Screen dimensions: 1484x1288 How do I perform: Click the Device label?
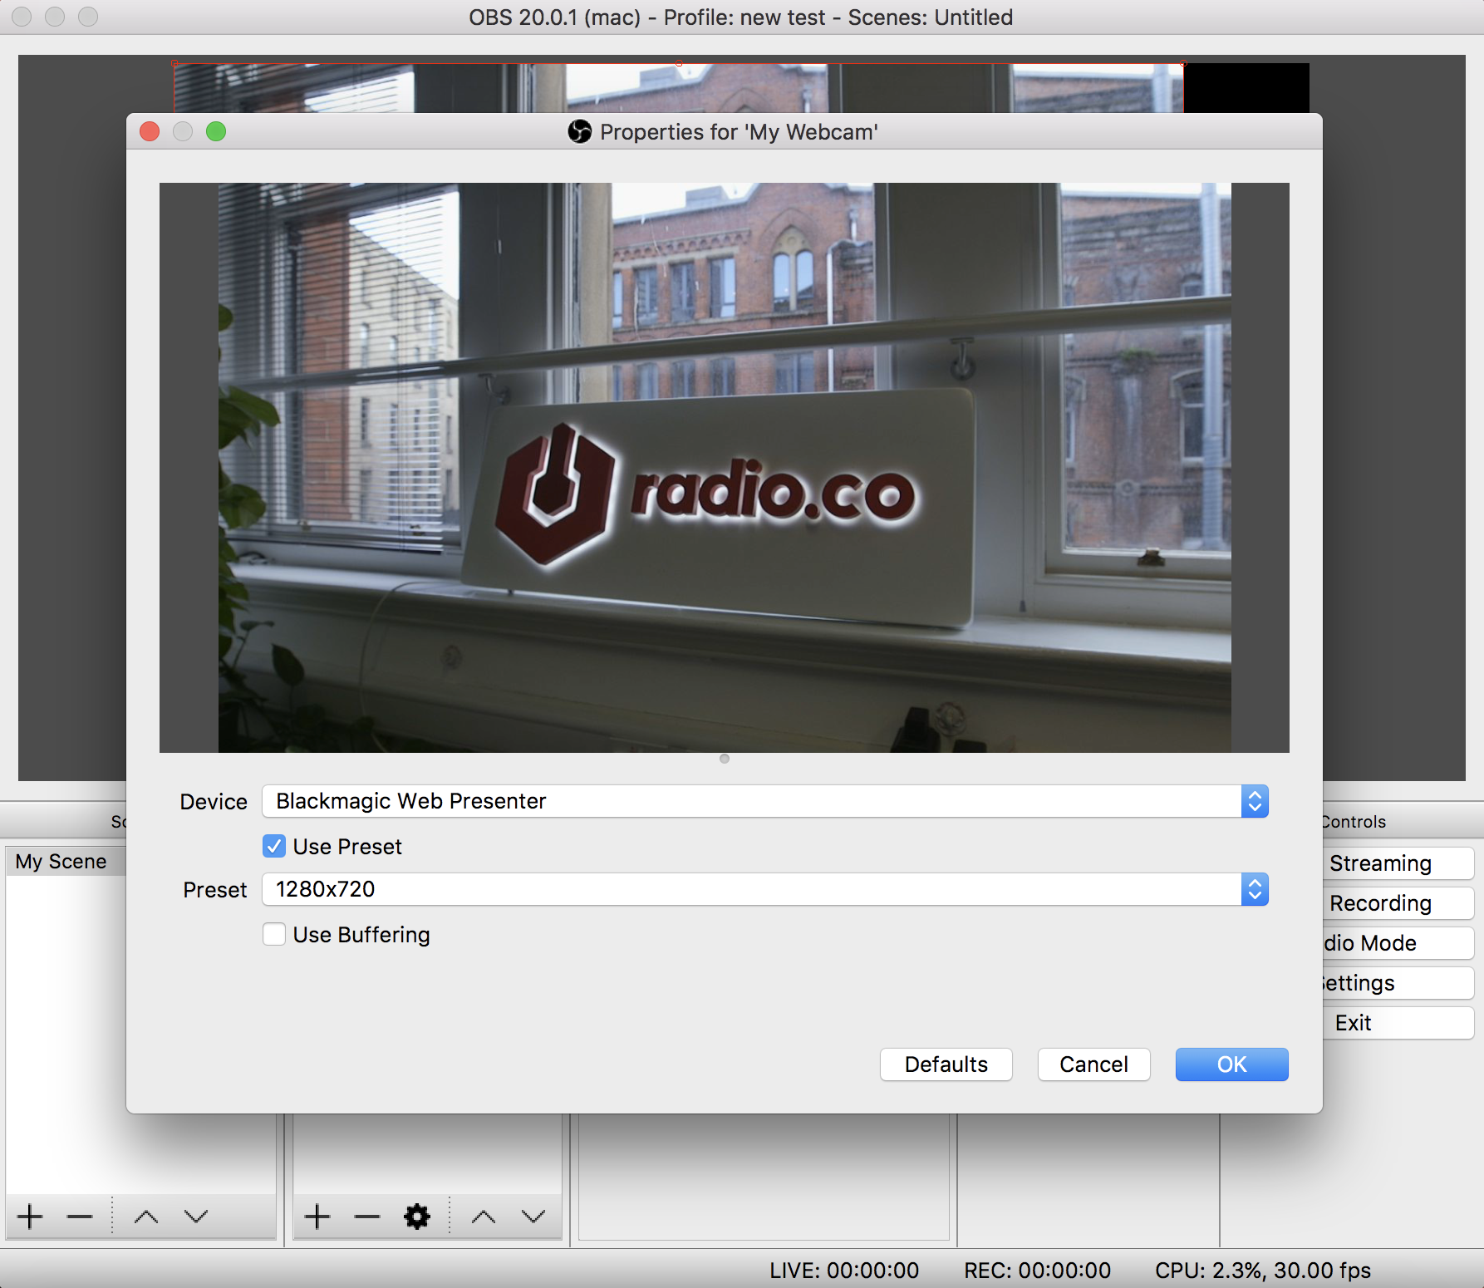pos(214,801)
